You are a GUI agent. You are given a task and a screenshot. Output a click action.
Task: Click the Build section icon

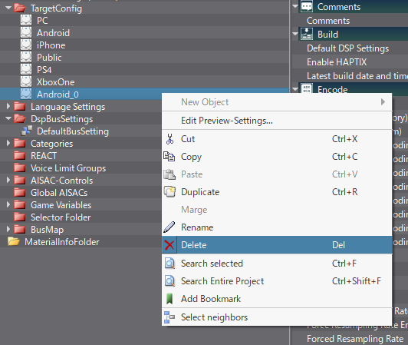tap(307, 34)
